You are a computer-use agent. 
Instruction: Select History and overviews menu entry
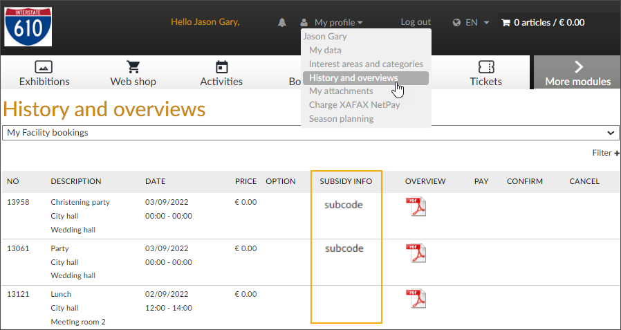click(x=366, y=78)
